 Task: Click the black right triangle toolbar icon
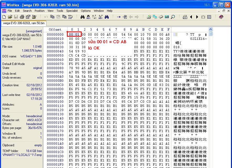197,17
